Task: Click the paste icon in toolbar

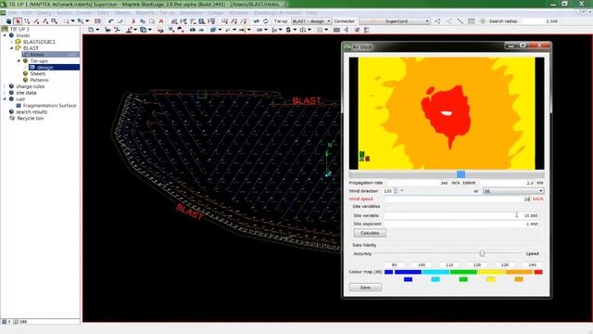Action: [x=152, y=21]
